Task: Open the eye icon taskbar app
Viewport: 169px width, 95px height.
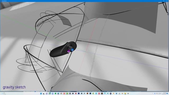Action: click(x=128, y=93)
